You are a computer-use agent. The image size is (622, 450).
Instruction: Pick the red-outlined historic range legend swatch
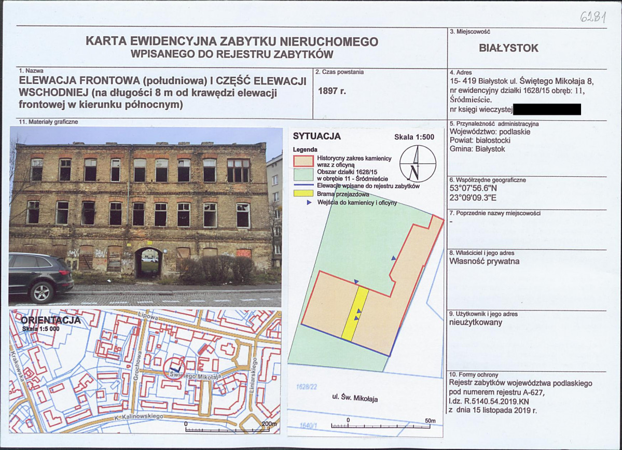point(303,160)
